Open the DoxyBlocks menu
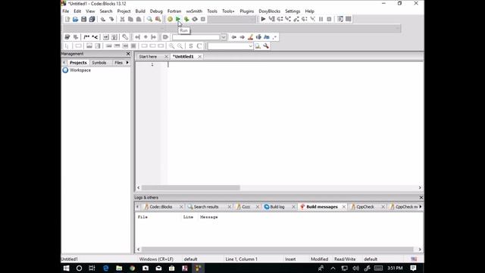 click(x=270, y=11)
